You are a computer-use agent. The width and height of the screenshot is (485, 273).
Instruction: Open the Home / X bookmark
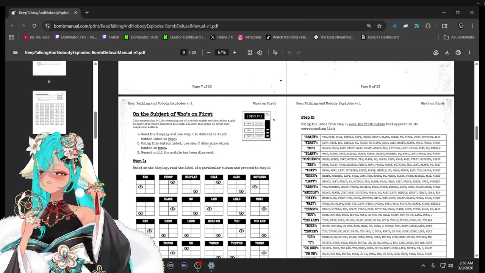pyautogui.click(x=222, y=37)
